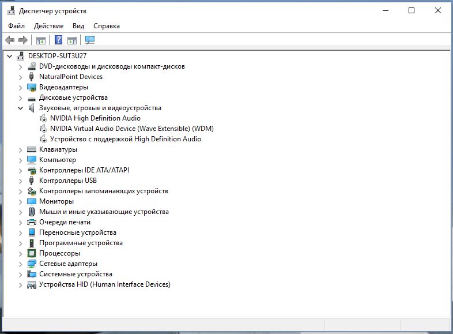453x334 pixels.
Task: Select Устройства HID (Human Interface Devices)
Action: pyautogui.click(x=104, y=284)
